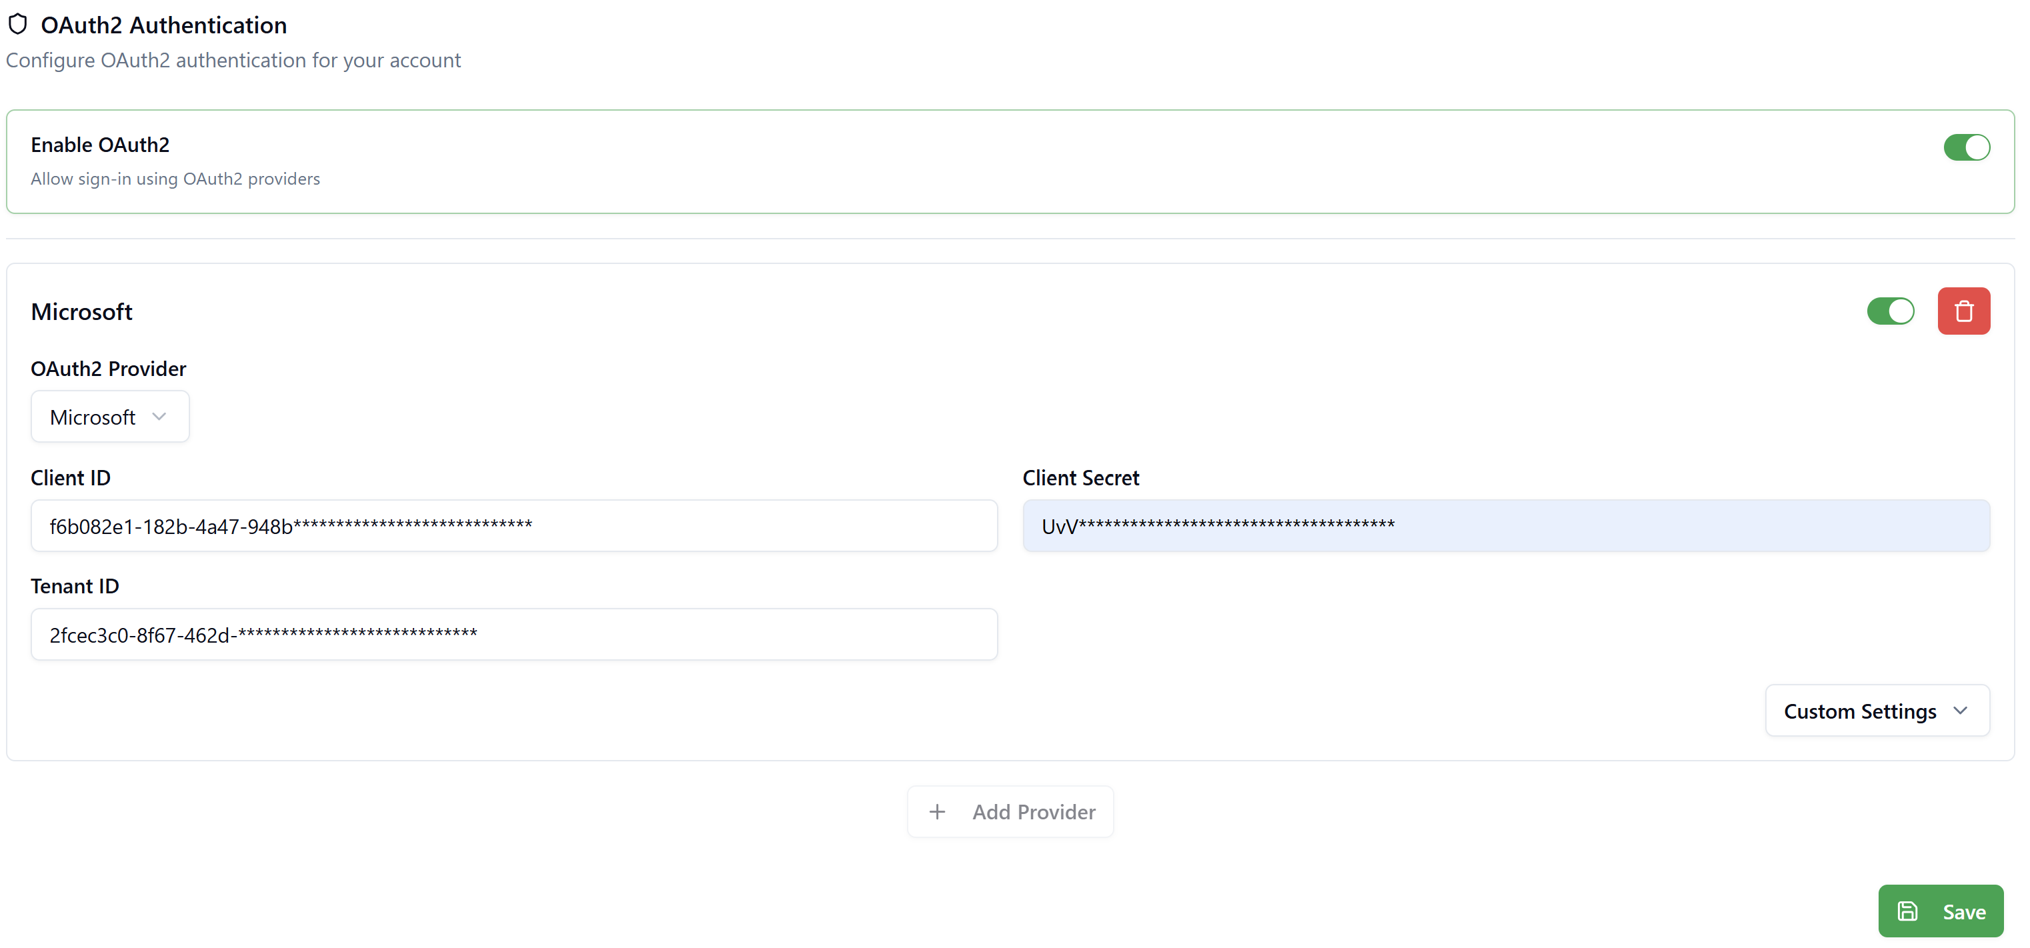Click the Client ID label
The width and height of the screenshot is (2030, 948).
click(x=70, y=477)
